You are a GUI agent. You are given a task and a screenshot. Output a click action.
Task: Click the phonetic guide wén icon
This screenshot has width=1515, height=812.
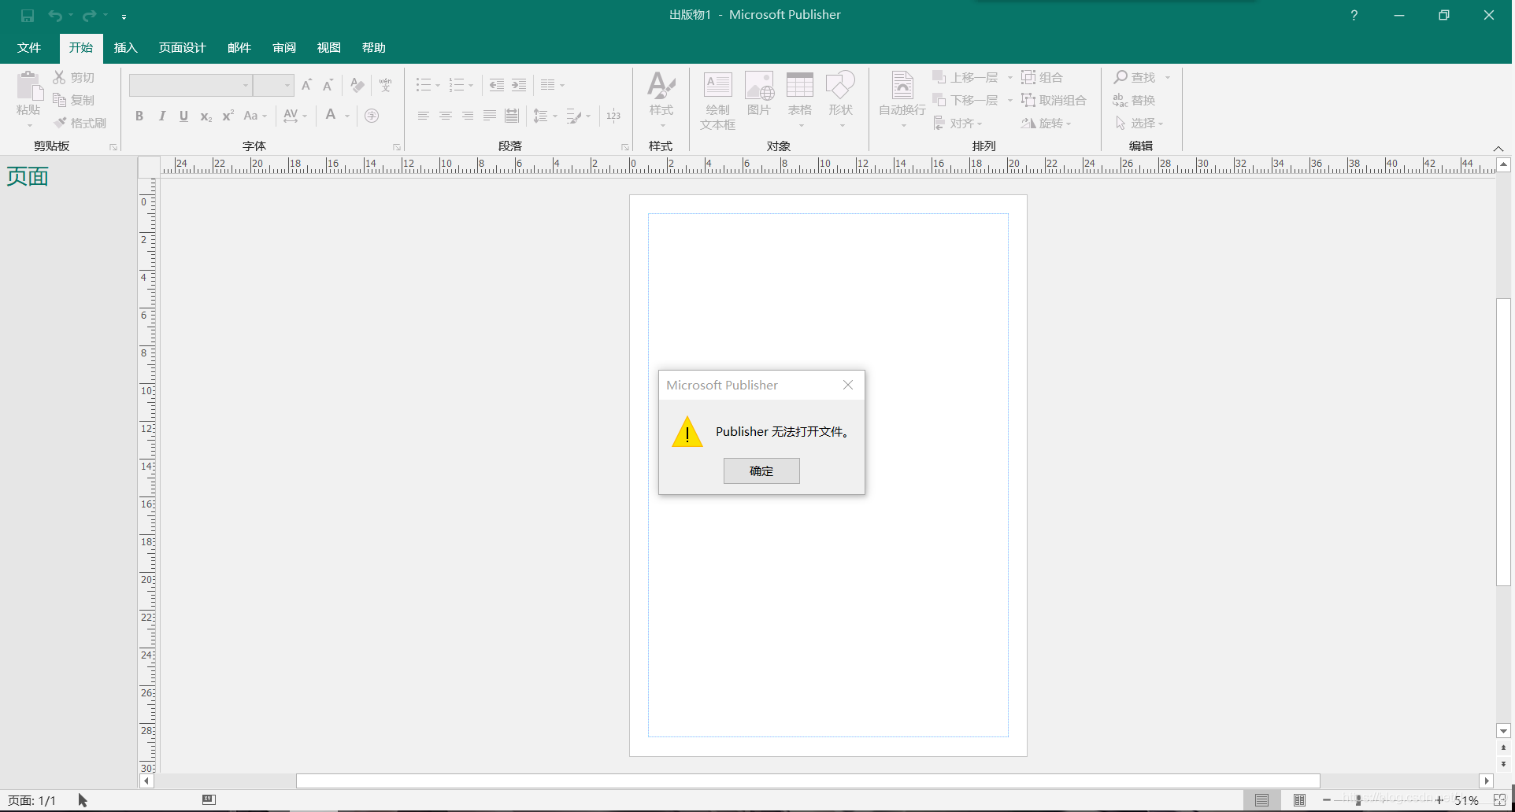(x=385, y=85)
